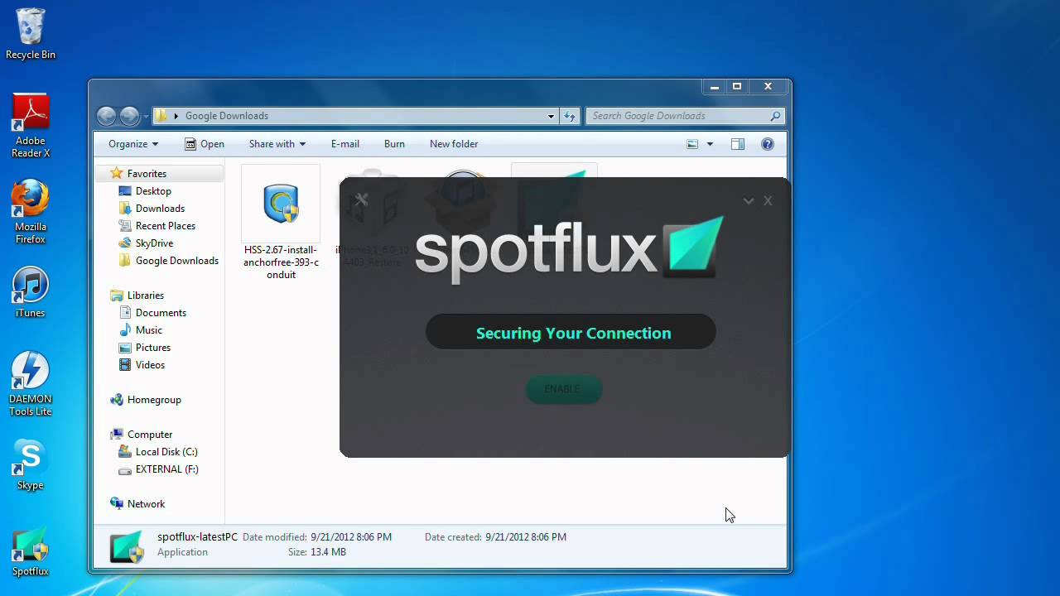Image resolution: width=1060 pixels, height=596 pixels.
Task: Close the Spotflux panel with its X
Action: pos(768,201)
